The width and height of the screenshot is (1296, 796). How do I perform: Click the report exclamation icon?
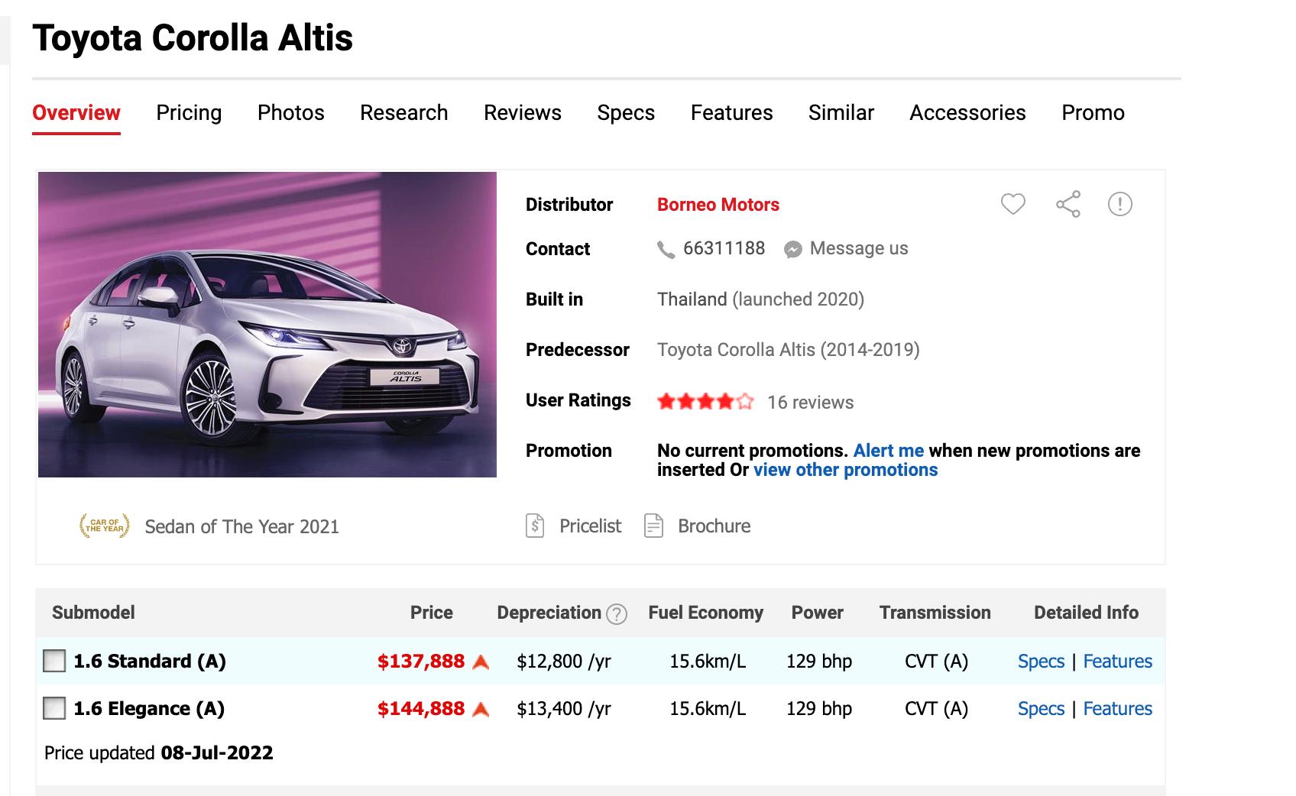(x=1119, y=204)
